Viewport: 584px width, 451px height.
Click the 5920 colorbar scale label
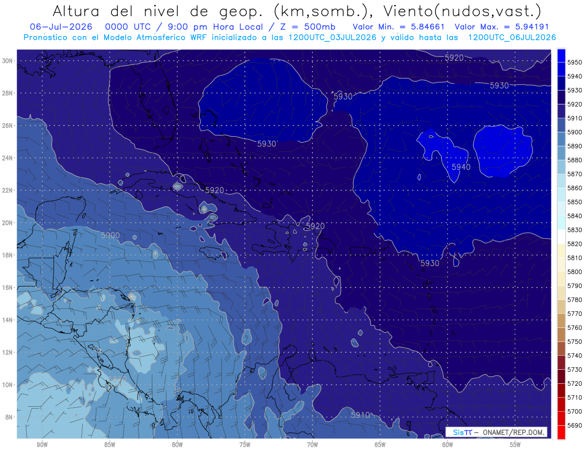[x=574, y=104]
